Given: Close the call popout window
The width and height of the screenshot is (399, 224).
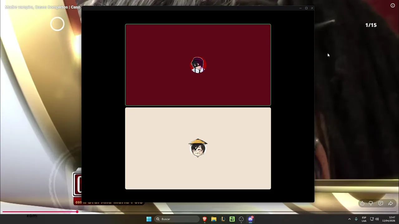Looking at the screenshot, I should (x=312, y=8).
